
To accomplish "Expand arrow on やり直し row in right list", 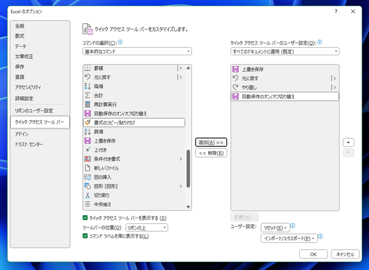I will click(334, 88).
